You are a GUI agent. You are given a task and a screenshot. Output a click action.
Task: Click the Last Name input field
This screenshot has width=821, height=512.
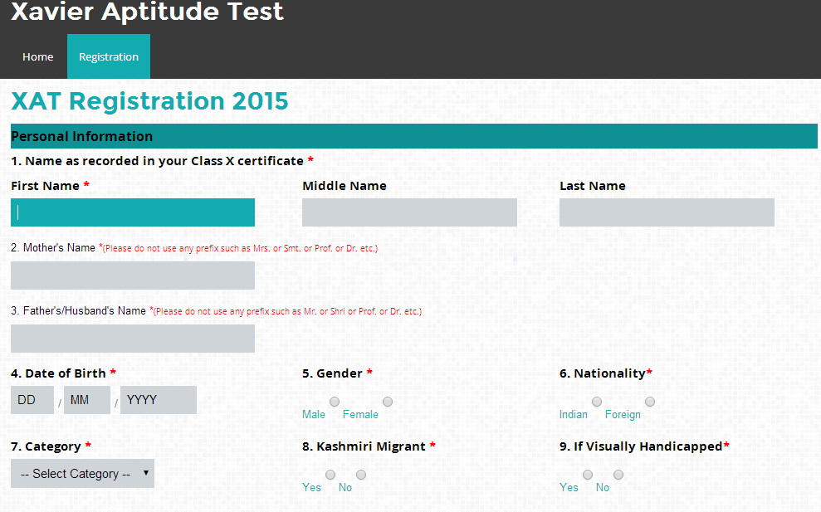click(666, 212)
